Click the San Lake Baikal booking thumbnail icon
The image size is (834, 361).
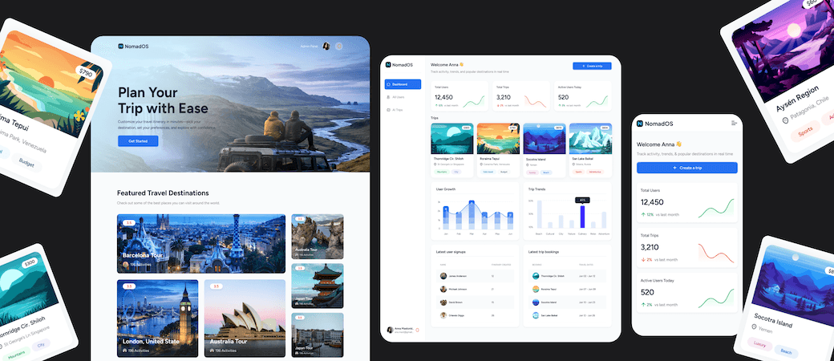[536, 315]
